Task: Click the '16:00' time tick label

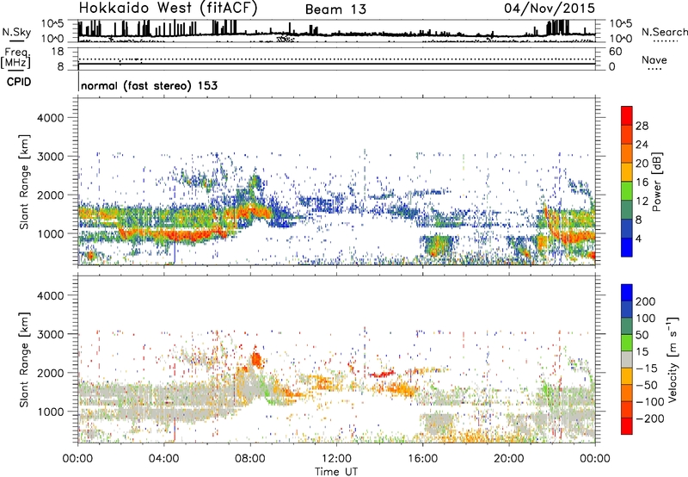Action: [x=422, y=459]
